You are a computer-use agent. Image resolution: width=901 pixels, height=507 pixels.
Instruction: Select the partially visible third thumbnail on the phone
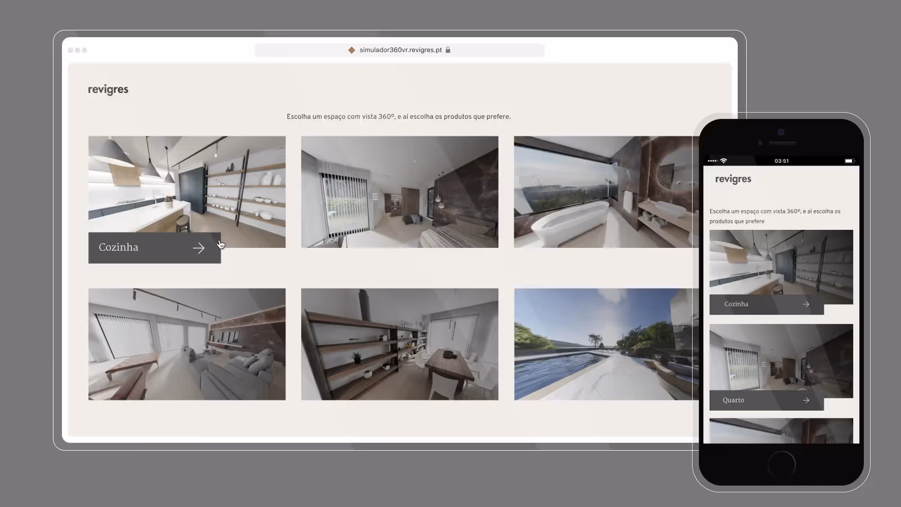point(781,431)
